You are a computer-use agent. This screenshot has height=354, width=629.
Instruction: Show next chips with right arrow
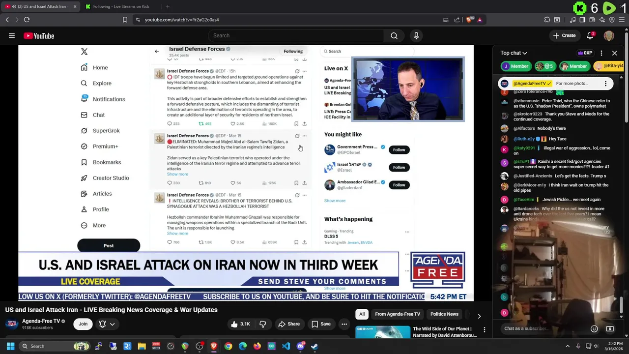479,316
